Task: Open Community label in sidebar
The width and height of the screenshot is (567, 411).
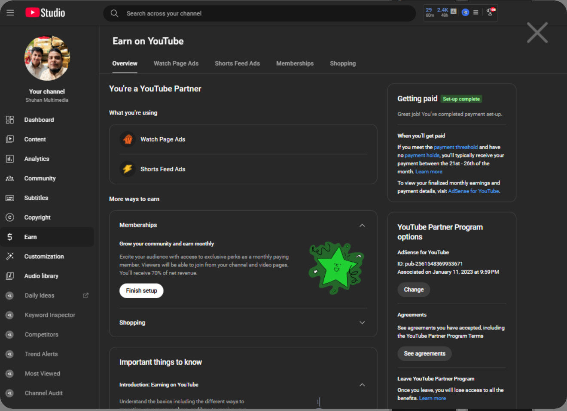Action: [40, 178]
